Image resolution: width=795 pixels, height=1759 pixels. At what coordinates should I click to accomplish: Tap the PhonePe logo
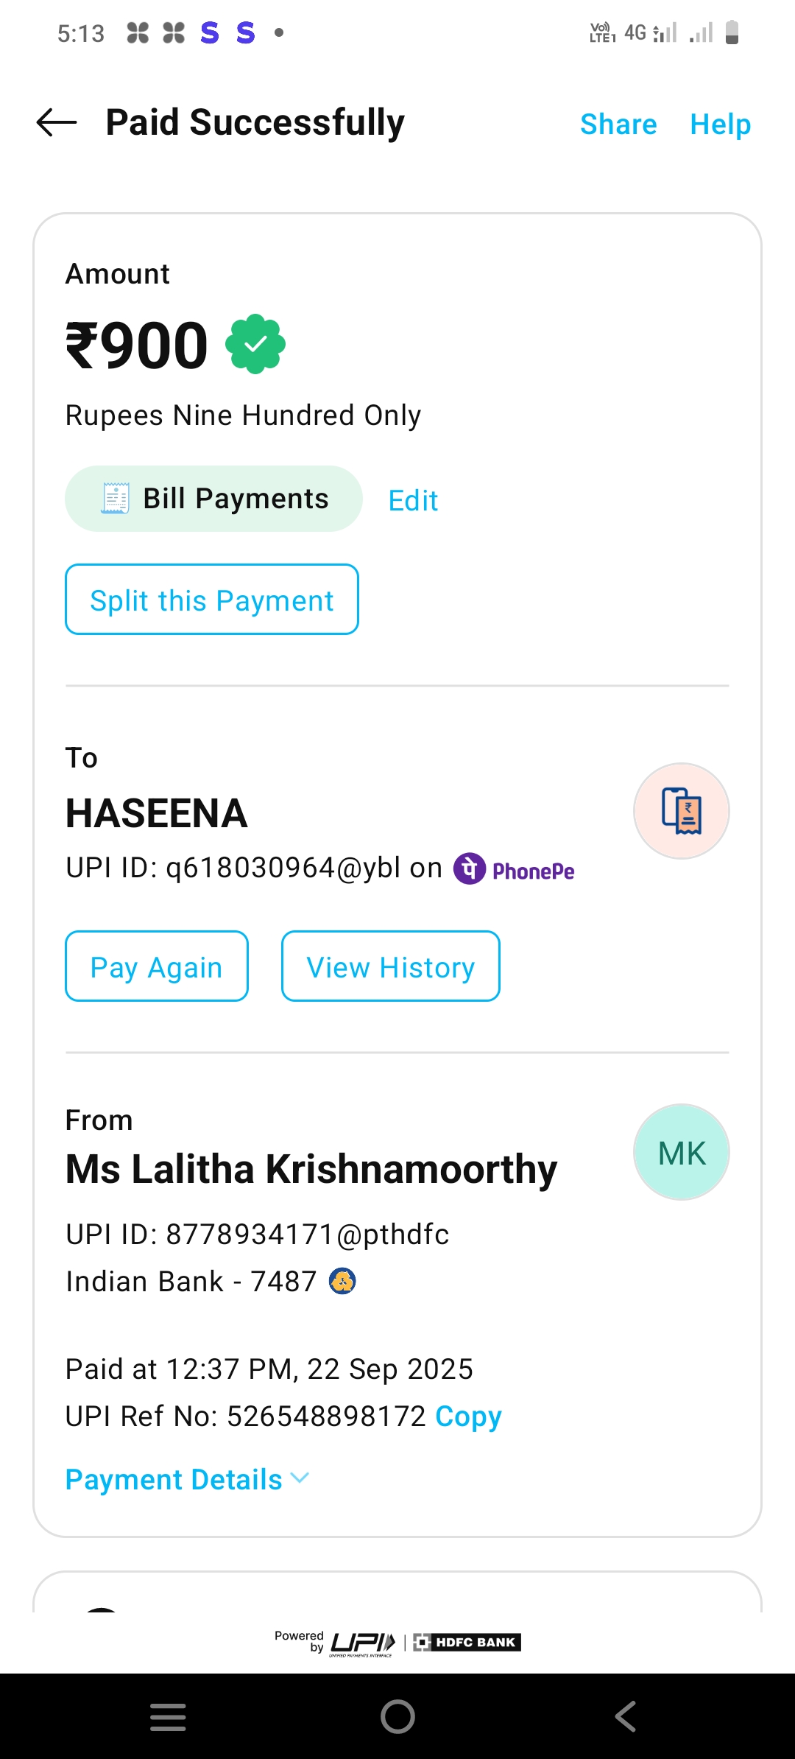click(x=514, y=869)
